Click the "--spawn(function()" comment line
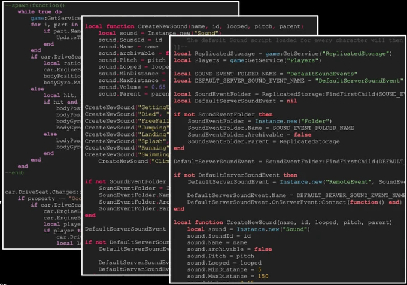This screenshot has width=407, height=285. pyautogui.click(x=35, y=5)
